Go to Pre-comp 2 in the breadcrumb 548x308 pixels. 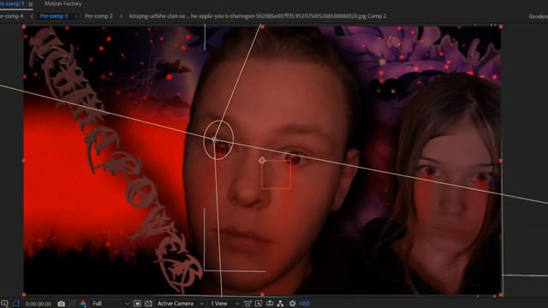[98, 16]
